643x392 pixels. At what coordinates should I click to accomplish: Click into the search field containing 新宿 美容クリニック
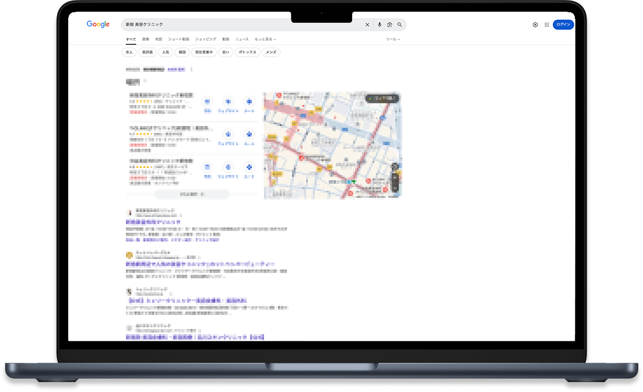tap(233, 24)
